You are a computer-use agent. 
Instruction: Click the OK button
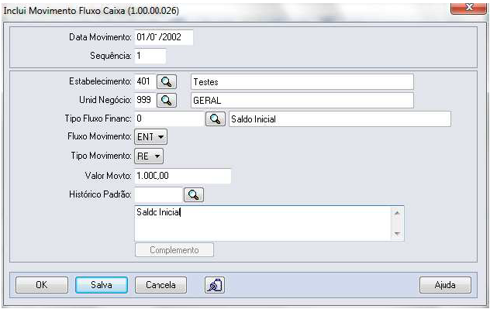(x=42, y=285)
